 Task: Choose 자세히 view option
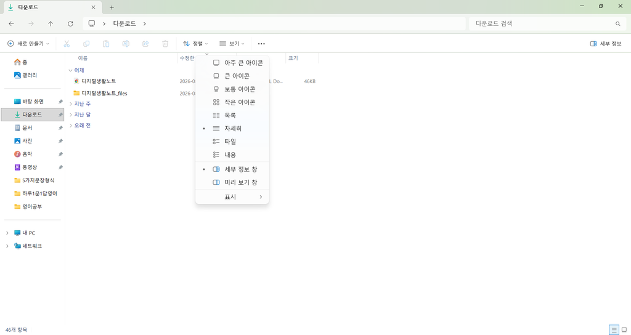coord(232,128)
